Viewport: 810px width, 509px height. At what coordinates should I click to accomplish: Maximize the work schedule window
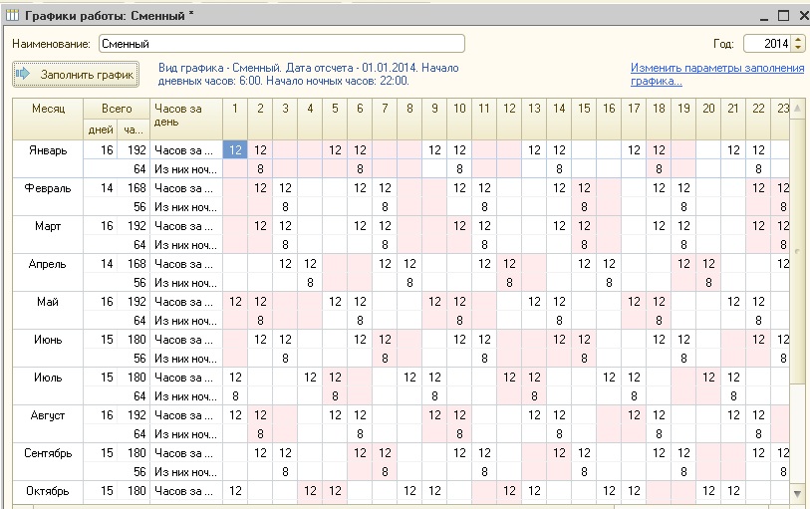pos(782,16)
